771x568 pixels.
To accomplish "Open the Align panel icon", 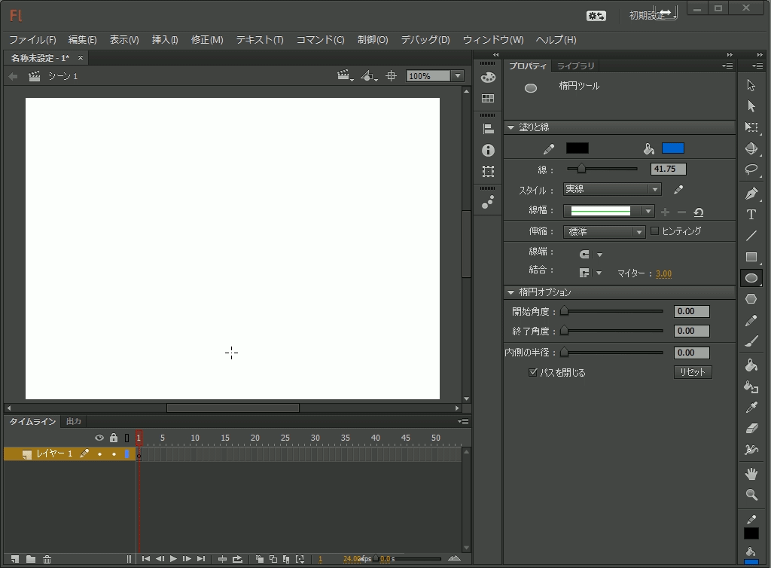I will pyautogui.click(x=488, y=129).
